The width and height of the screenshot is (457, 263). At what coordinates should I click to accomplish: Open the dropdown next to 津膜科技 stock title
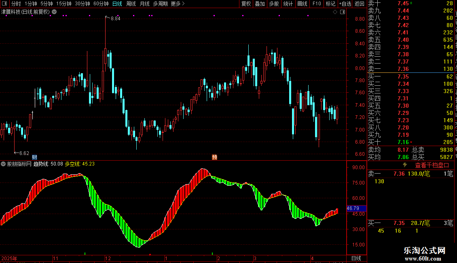(x=54, y=12)
